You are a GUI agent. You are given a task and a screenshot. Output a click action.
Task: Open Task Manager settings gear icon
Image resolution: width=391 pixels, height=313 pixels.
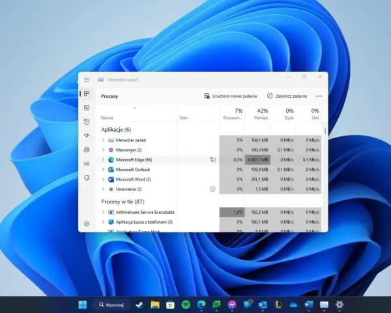[x=87, y=224]
